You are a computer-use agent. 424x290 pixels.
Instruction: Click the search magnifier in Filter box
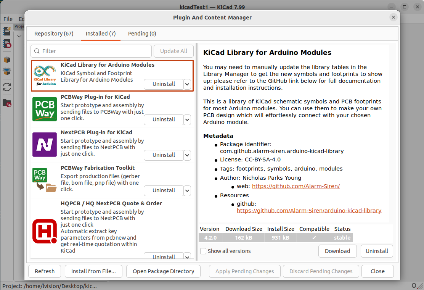pyautogui.click(x=37, y=51)
